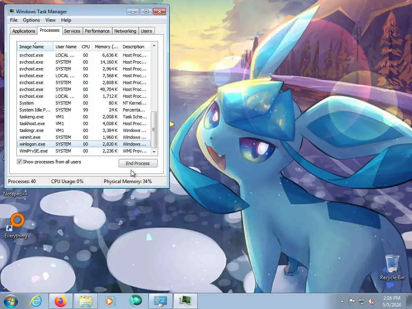Show hidden tray icons arrow
412x309 pixels.
point(342,301)
